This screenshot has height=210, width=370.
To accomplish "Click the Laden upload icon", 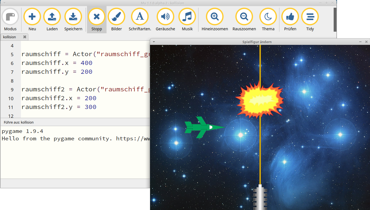I will click(52, 17).
